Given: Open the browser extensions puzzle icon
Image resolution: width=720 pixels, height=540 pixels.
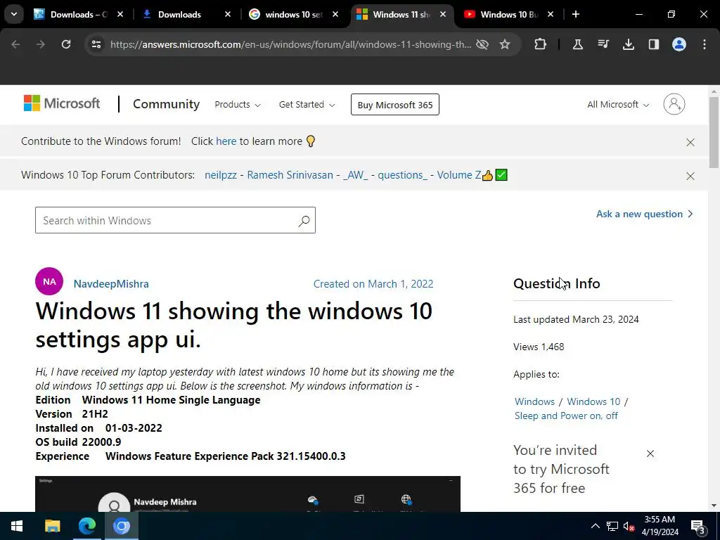Looking at the screenshot, I should [541, 44].
